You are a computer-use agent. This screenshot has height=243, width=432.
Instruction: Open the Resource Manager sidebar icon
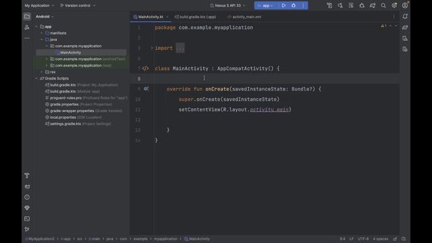pyautogui.click(x=27, y=27)
